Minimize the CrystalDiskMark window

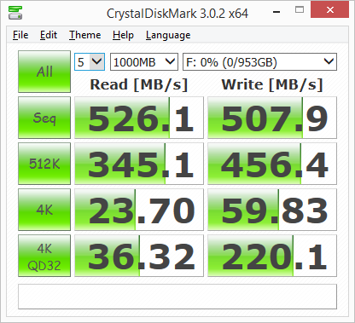(x=276, y=11)
